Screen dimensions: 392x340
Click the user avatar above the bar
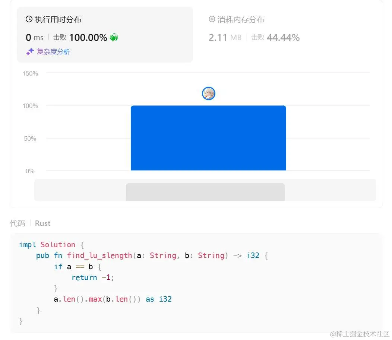209,93
